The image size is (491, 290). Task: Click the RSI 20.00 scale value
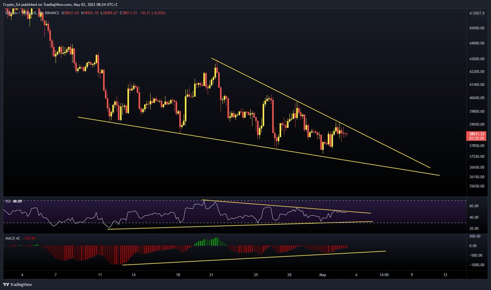pyautogui.click(x=475, y=229)
